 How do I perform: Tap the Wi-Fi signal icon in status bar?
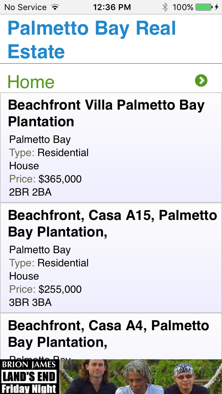pos(55,7)
